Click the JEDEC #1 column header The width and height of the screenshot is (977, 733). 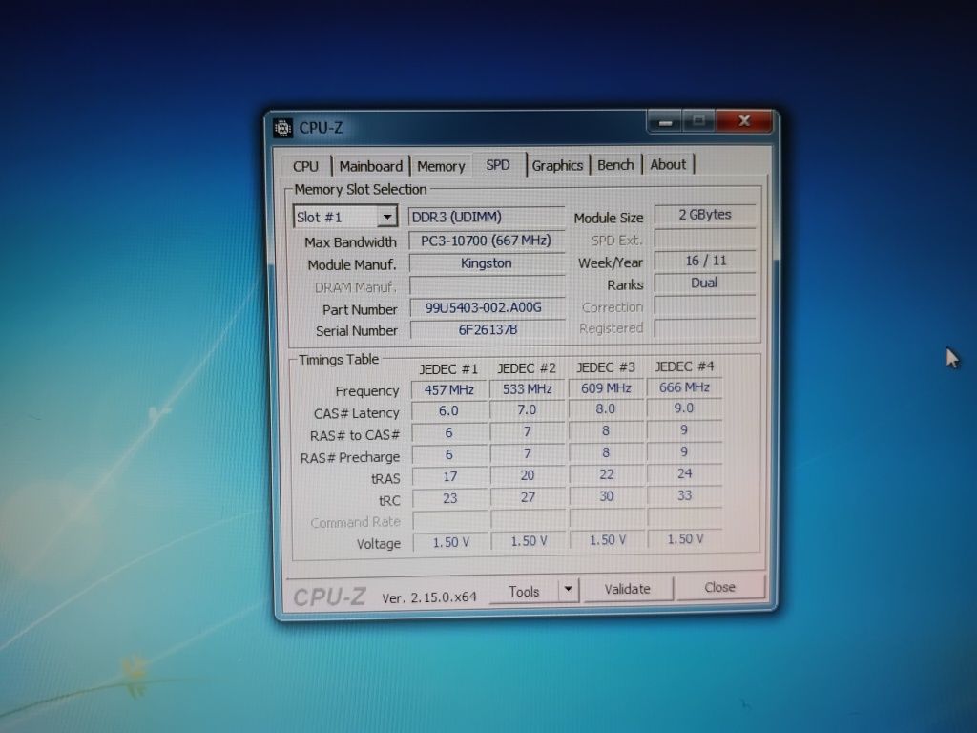(448, 369)
